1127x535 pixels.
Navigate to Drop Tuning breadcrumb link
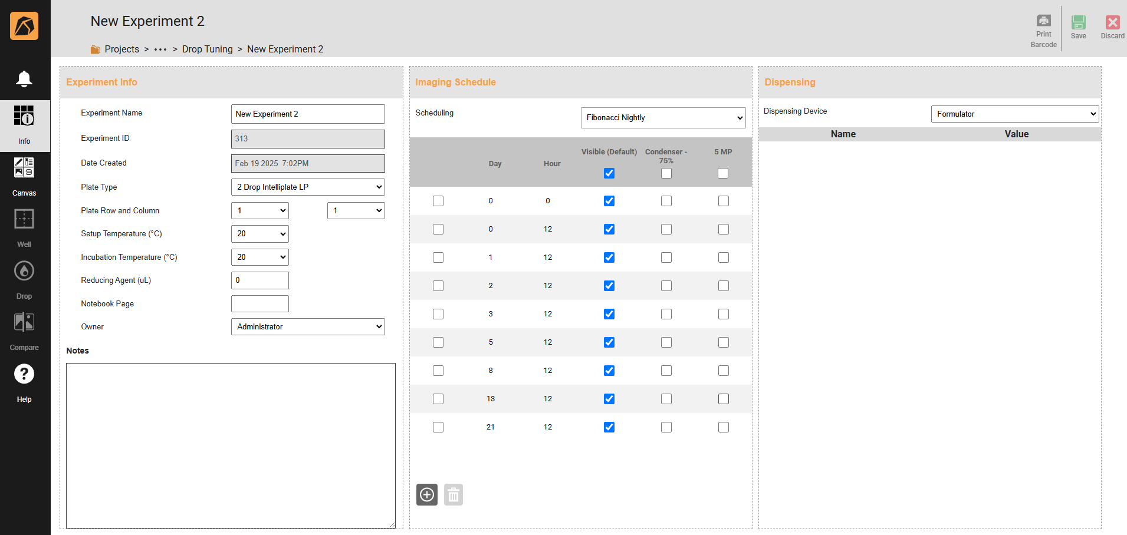(207, 49)
